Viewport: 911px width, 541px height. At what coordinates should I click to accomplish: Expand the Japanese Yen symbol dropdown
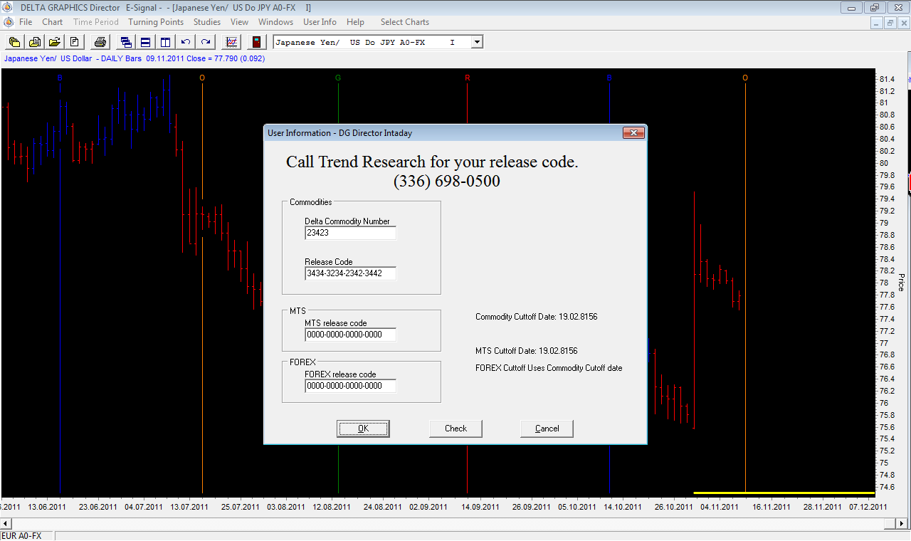point(477,43)
